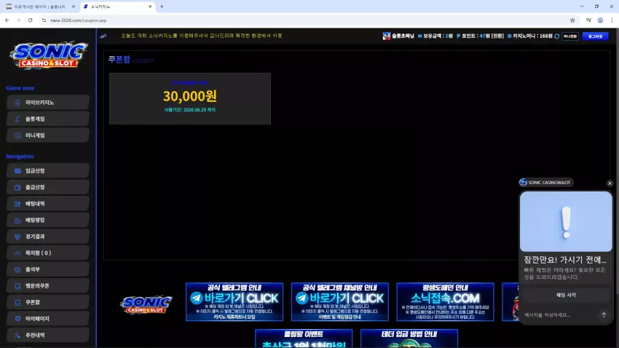619x348 pixels.
Task: Open the 평생도메인 안내 banner
Action: click(445, 302)
